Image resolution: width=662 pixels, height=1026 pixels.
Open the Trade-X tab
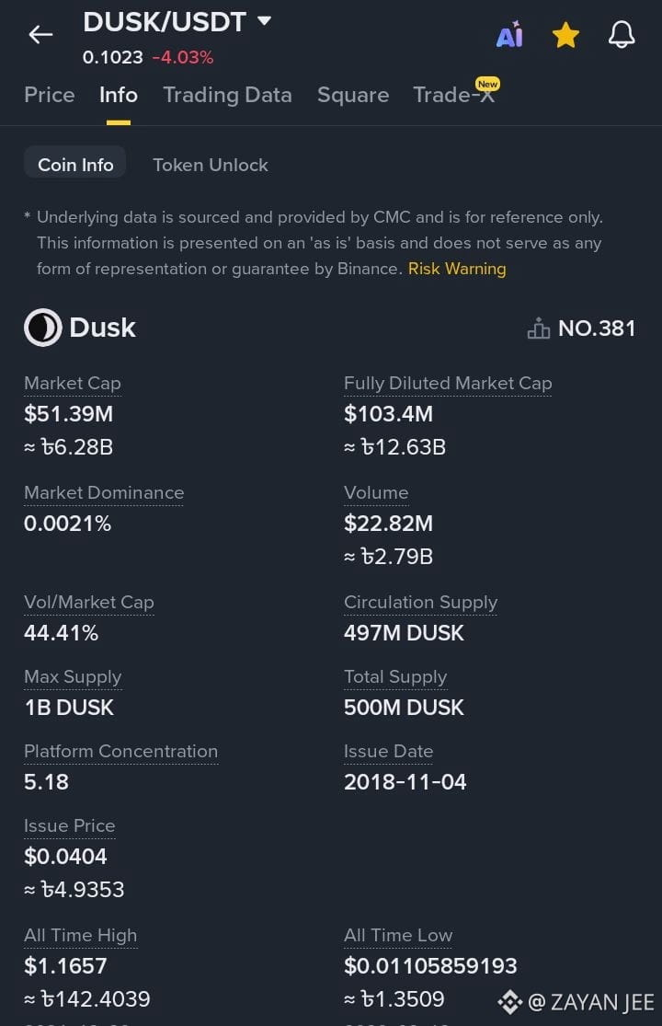click(454, 95)
